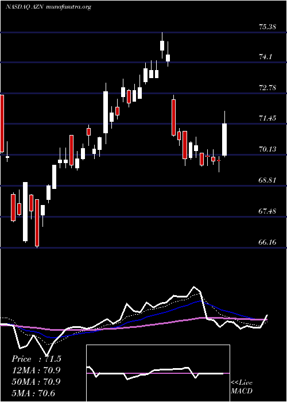Select the 74.1 price level label
The height and width of the screenshot is (402, 287).
tap(265, 57)
